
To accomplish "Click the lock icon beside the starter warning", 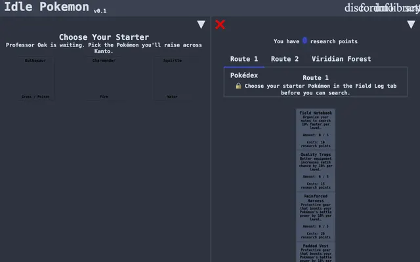I will [238, 86].
